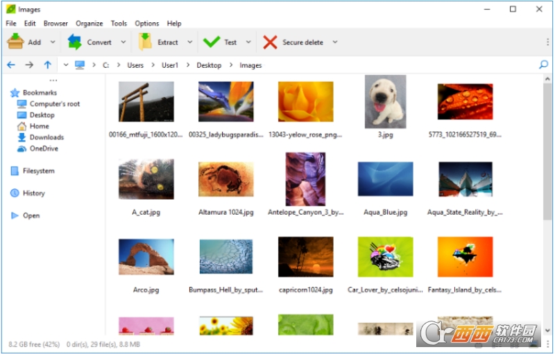
Task: Select the 00166_mtfuji torii gate thumbnail
Action: [146, 102]
